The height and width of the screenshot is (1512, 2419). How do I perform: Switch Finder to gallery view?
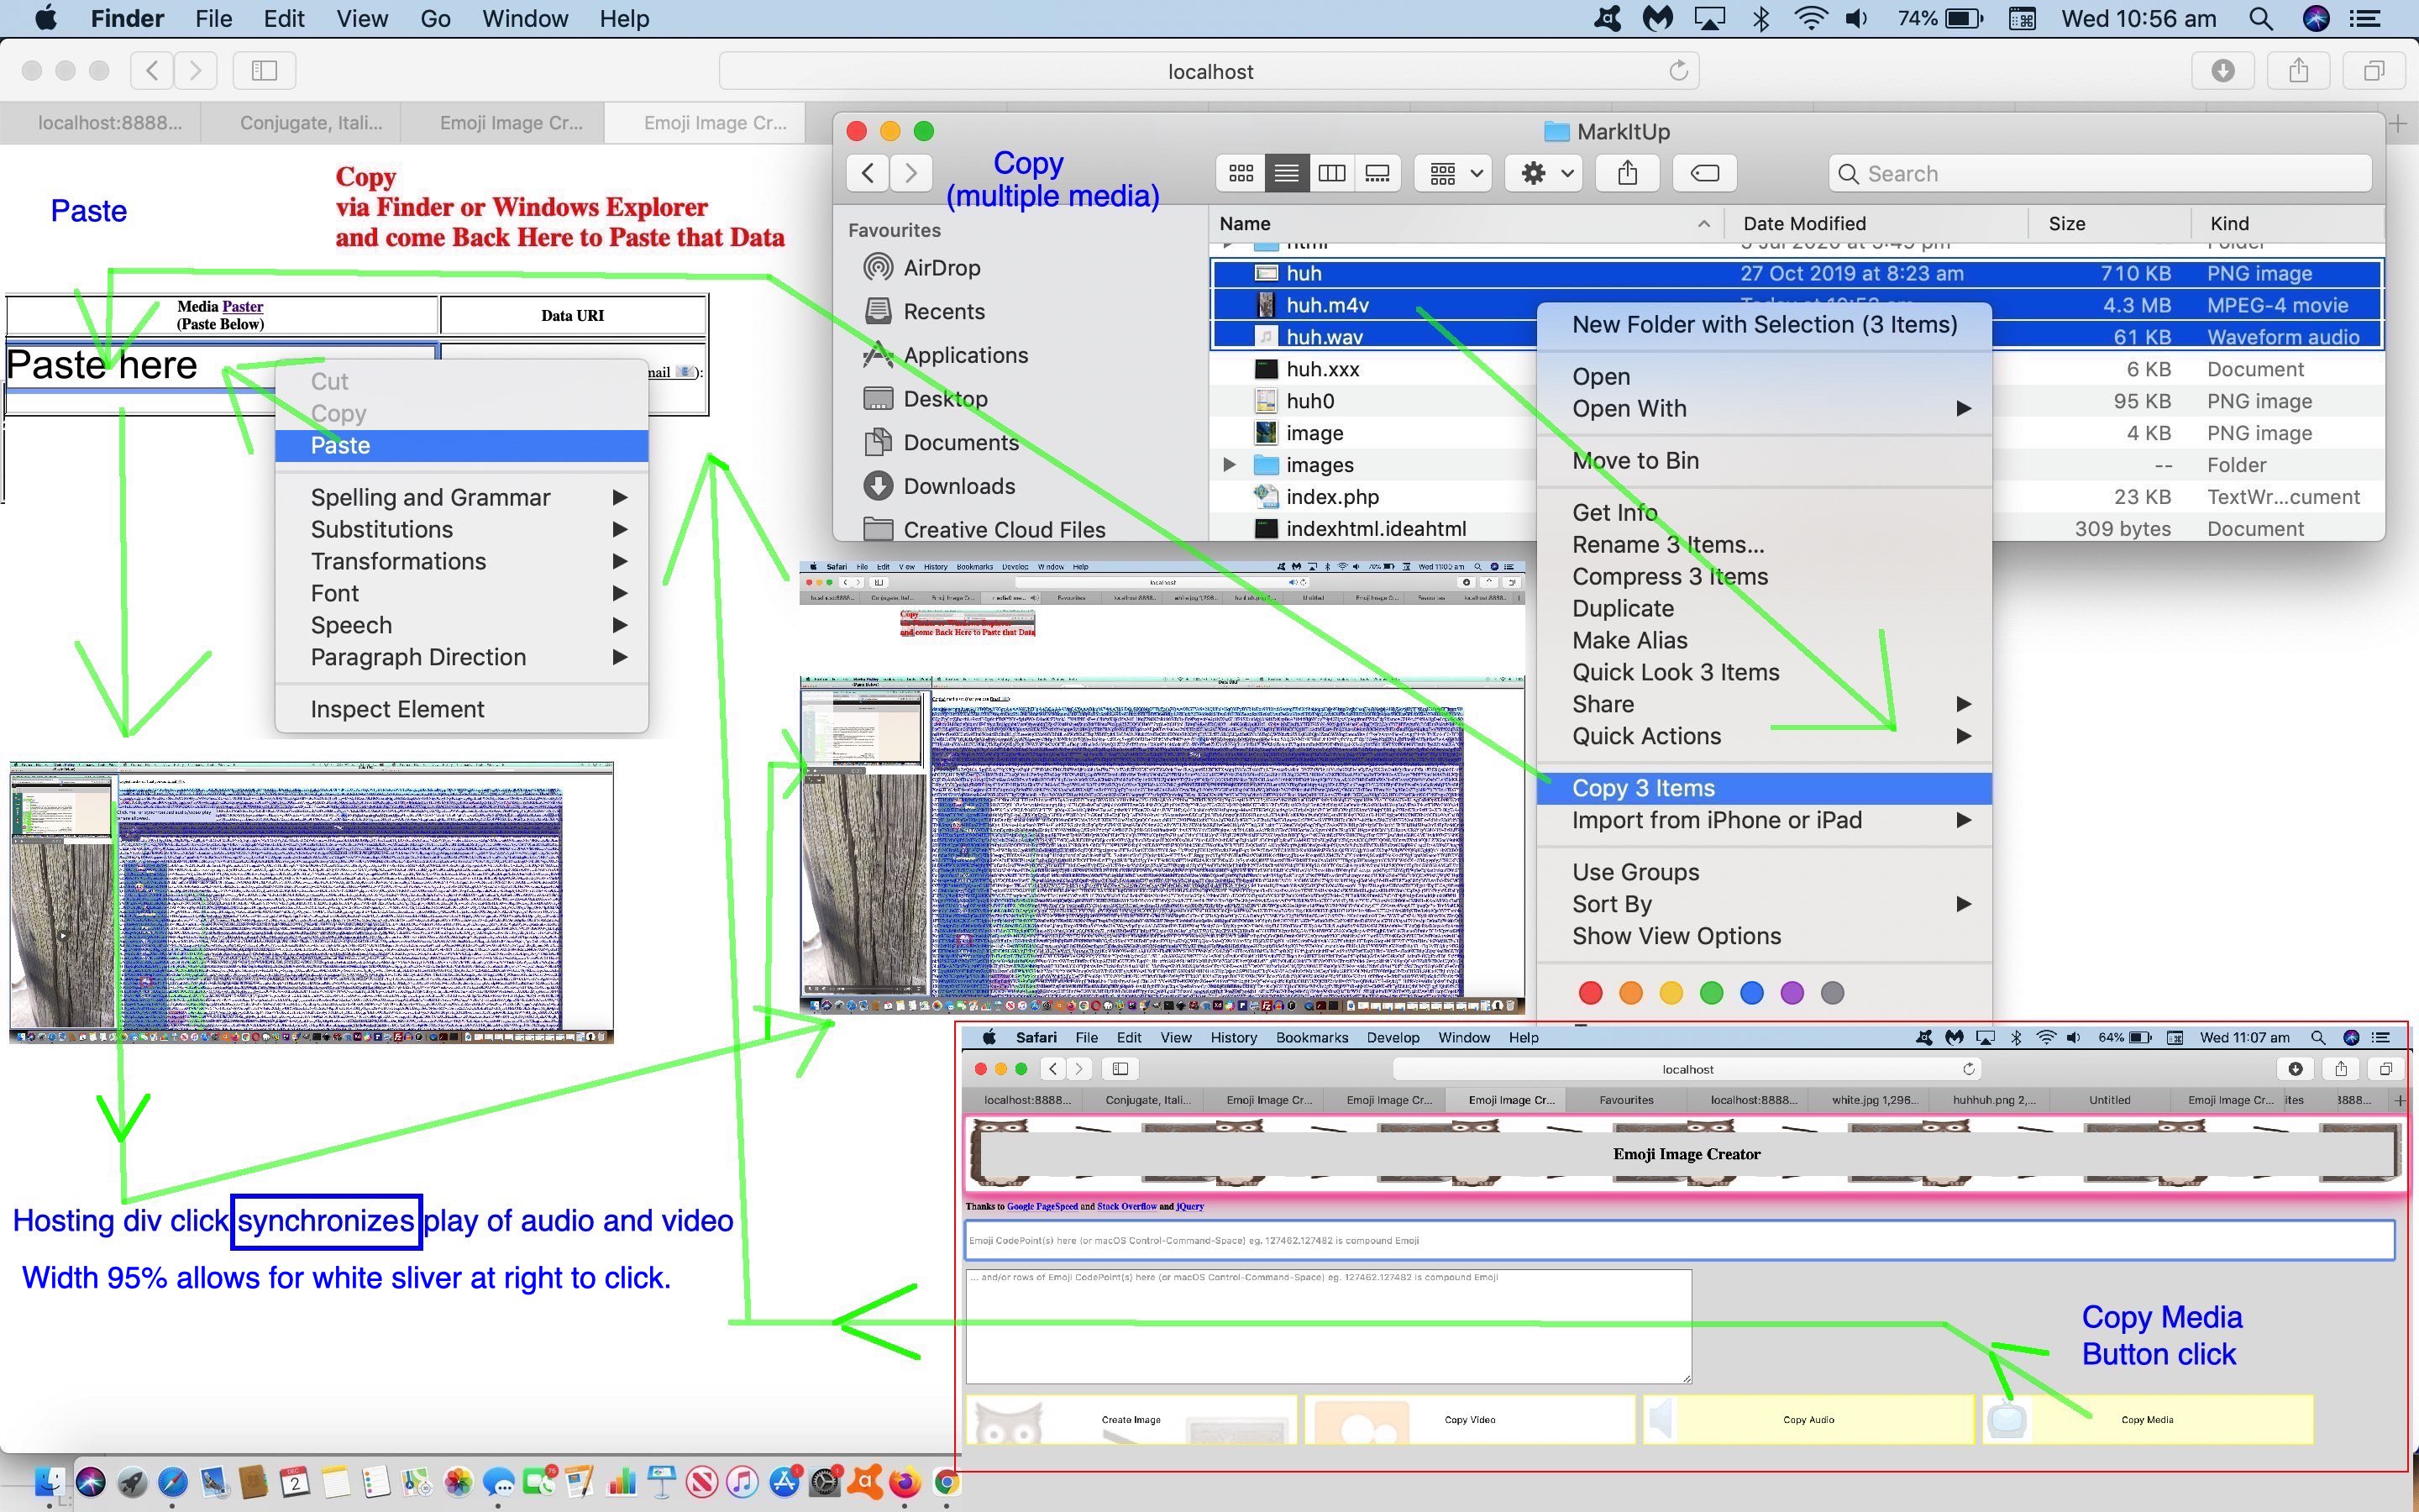[1377, 173]
